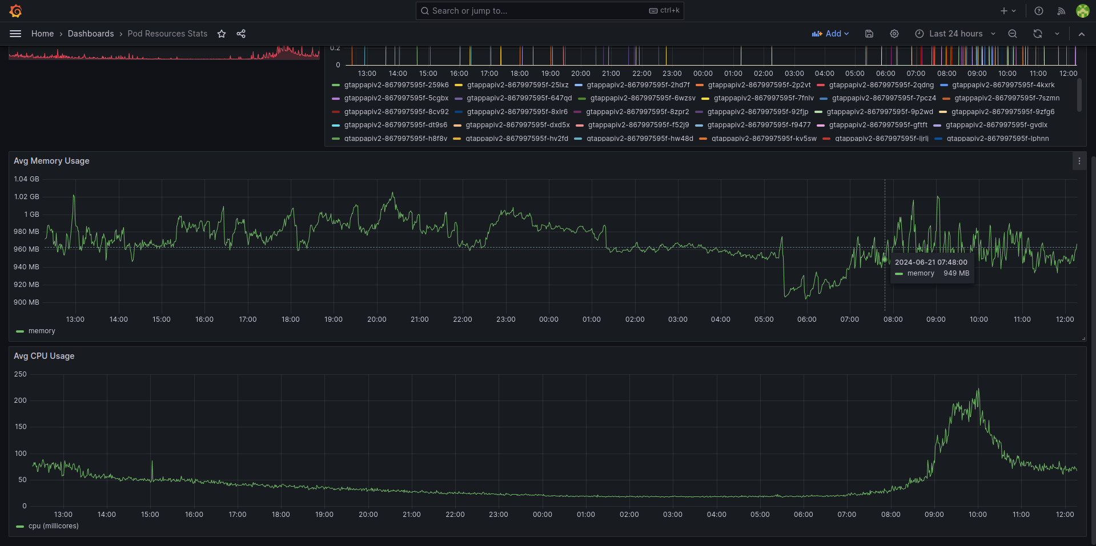
Task: Go to Dashboards breadcrumb
Action: (x=91, y=34)
